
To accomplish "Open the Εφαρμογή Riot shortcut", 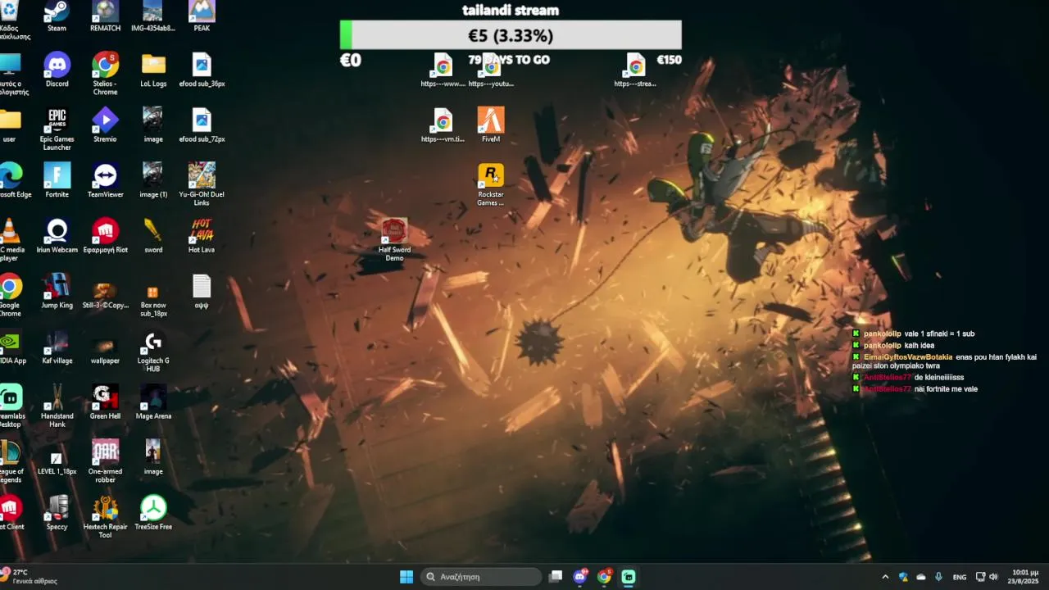I will click(x=105, y=236).
